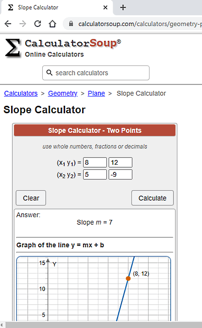
Task: Click the Calculate button
Action: 152,198
